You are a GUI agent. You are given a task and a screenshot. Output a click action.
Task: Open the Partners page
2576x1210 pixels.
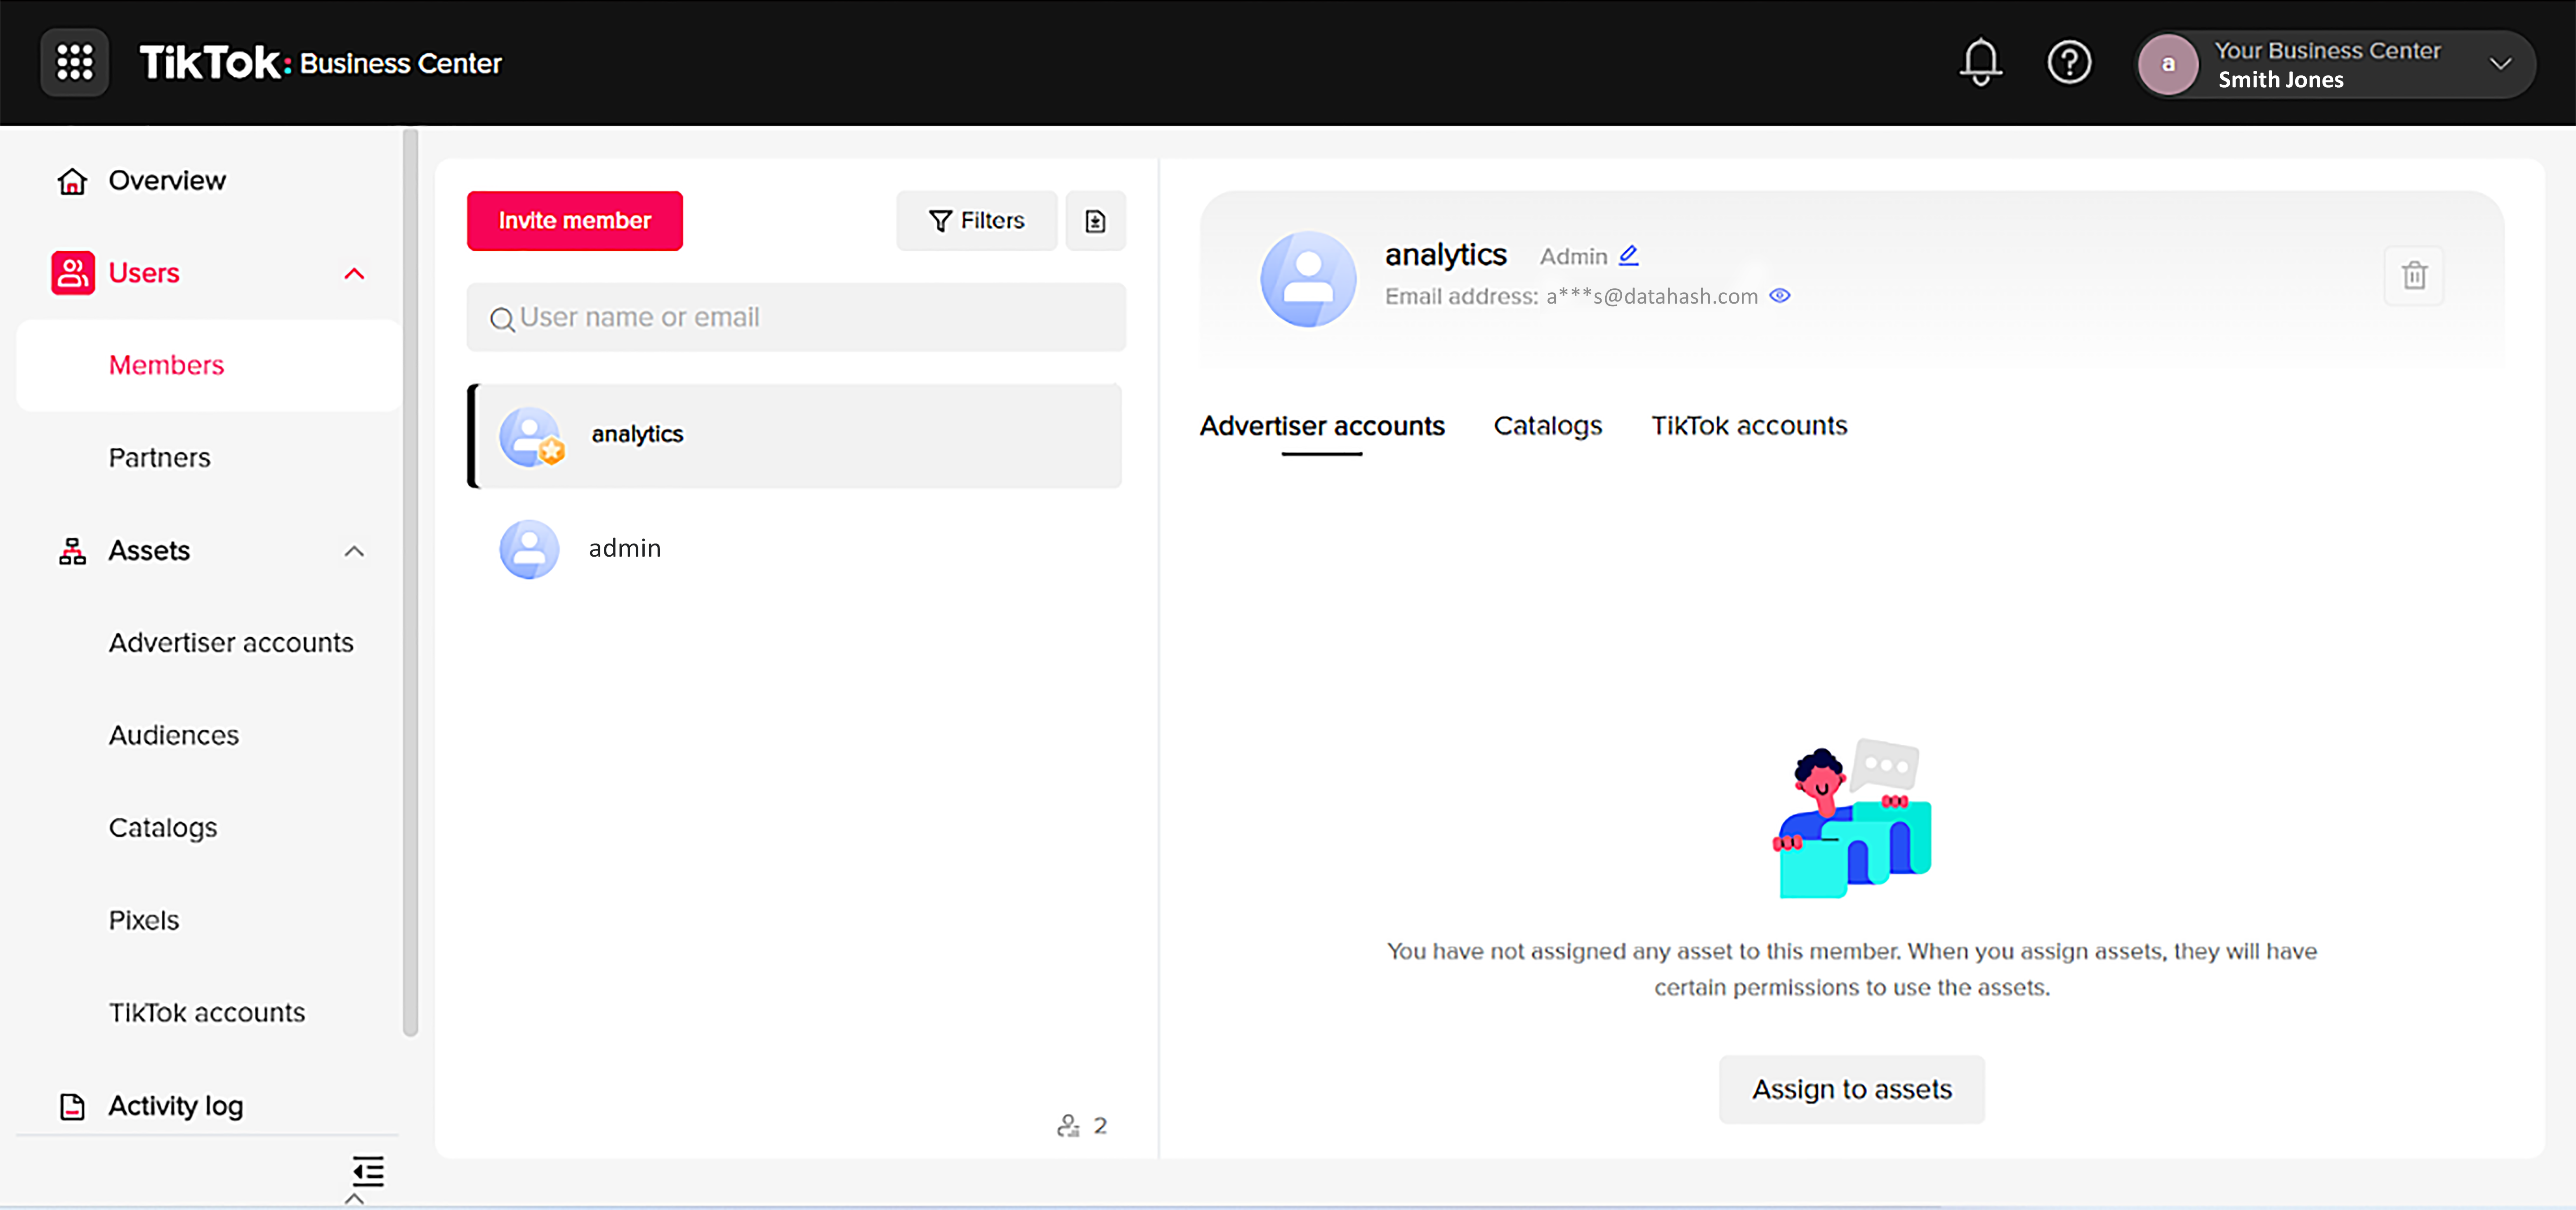[159, 458]
